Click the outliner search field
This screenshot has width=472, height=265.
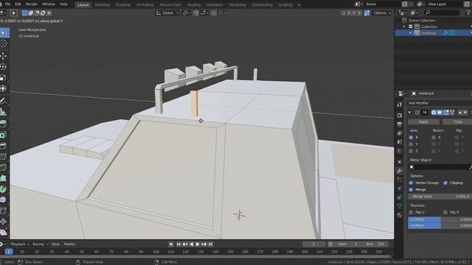coord(442,13)
